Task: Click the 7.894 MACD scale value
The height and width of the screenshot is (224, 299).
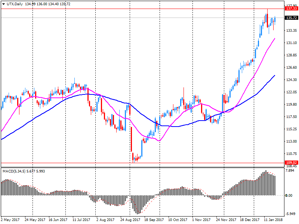Action: 290,171
